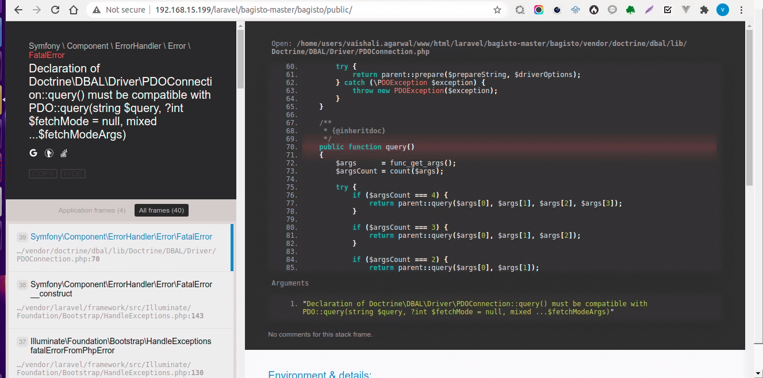Open the Chrome profile avatar V
The width and height of the screenshot is (763, 378).
(723, 10)
